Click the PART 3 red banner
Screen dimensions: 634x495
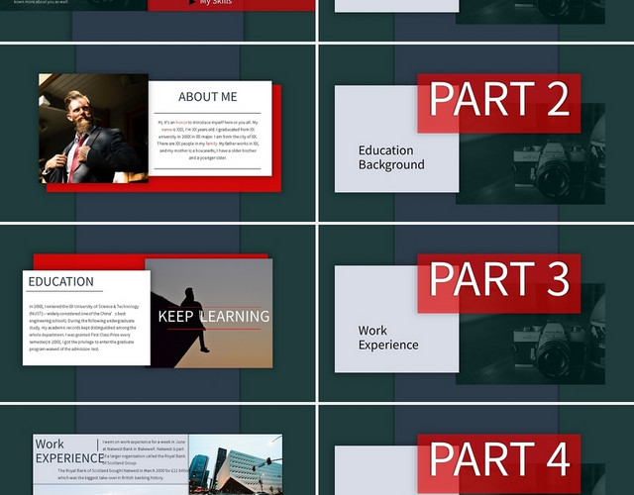coord(499,284)
